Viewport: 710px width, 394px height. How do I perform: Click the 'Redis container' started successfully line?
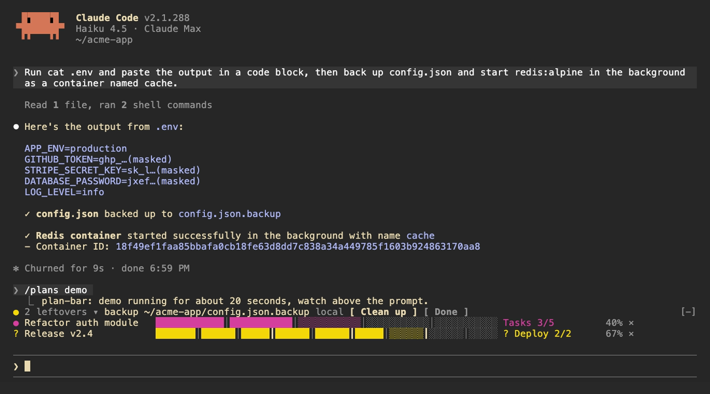(x=229, y=236)
